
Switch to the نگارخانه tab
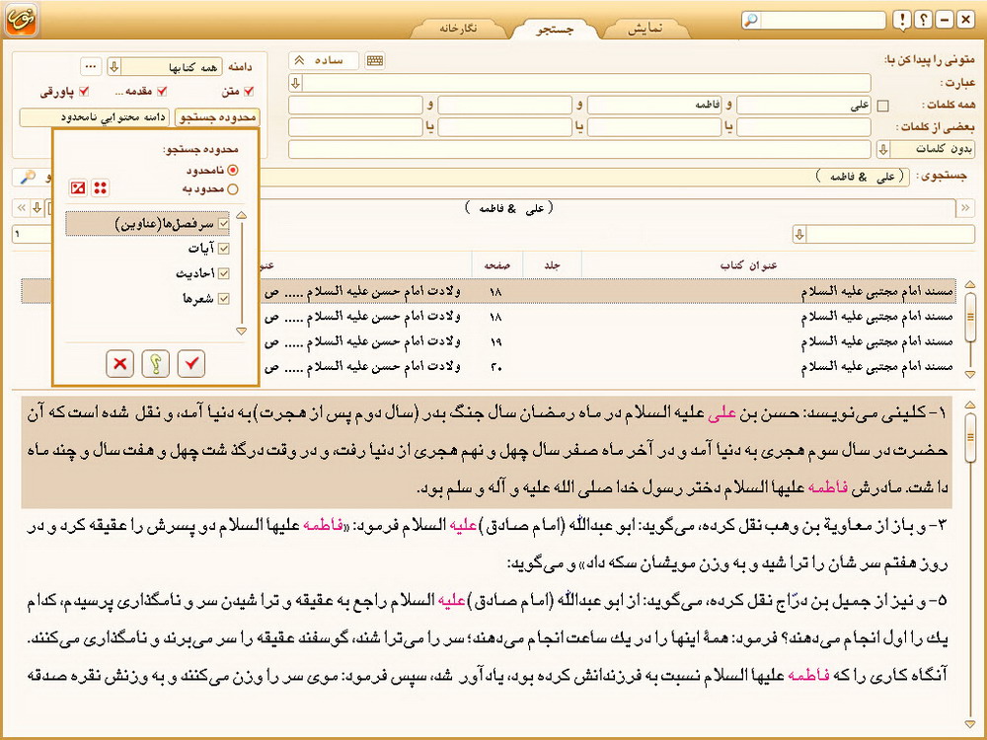point(459,29)
